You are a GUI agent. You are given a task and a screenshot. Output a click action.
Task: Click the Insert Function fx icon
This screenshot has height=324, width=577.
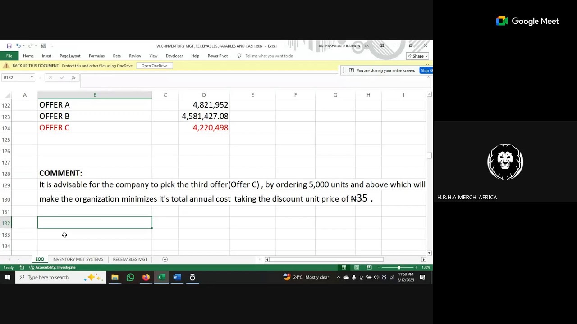pyautogui.click(x=73, y=77)
